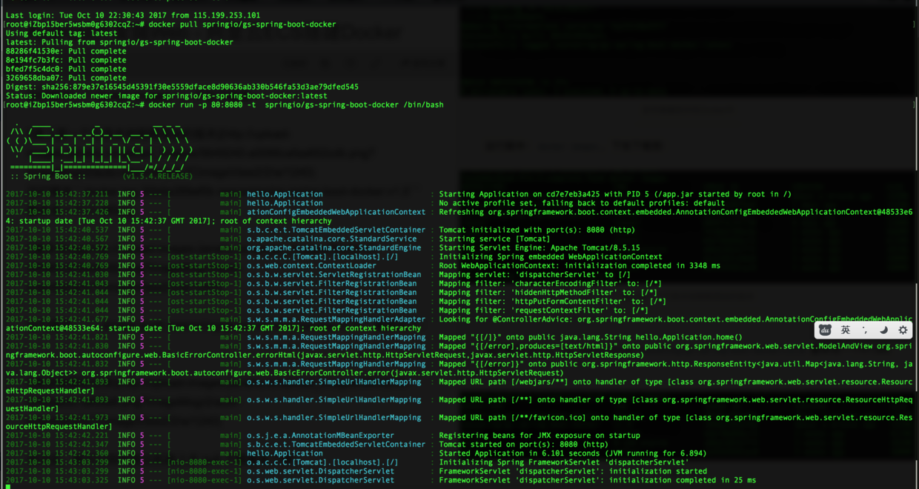Toggle the 英 English input mode
Viewport: 919px width, 489px height.
(845, 330)
